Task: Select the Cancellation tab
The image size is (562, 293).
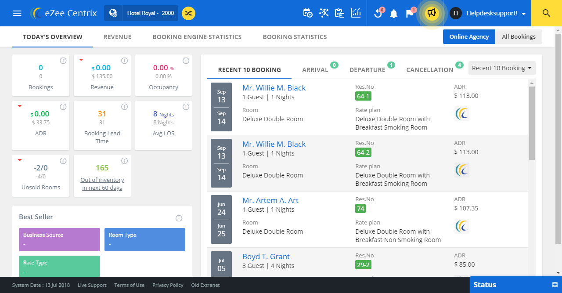Action: (x=429, y=70)
